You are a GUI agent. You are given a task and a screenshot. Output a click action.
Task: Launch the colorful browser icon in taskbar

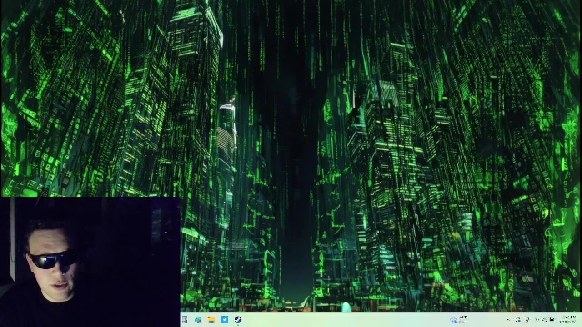(198, 320)
